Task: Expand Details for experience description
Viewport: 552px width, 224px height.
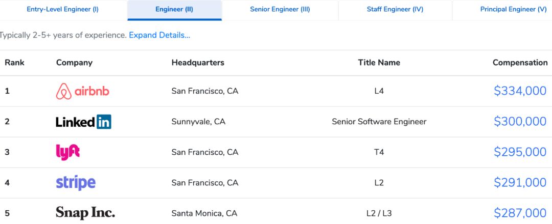Action: [159, 35]
